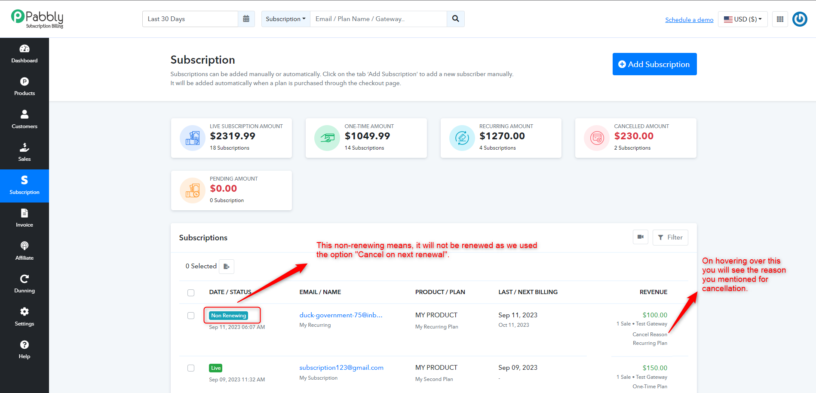Screen dimensions: 816x393
Task: Select Subscription in the sidebar
Action: coord(25,186)
